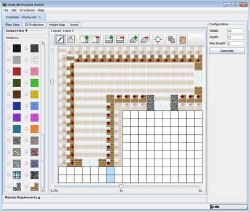Image resolution: width=250 pixels, height=212 pixels.
Task: Click the textures list scrollbar thumb
Action: pos(43,161)
